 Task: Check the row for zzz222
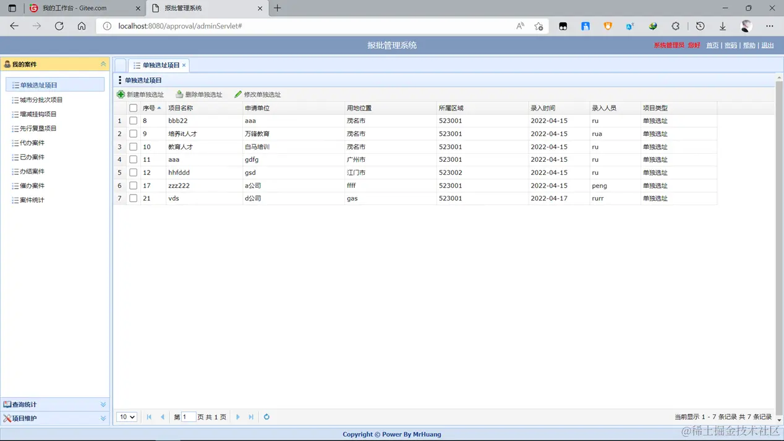click(133, 185)
